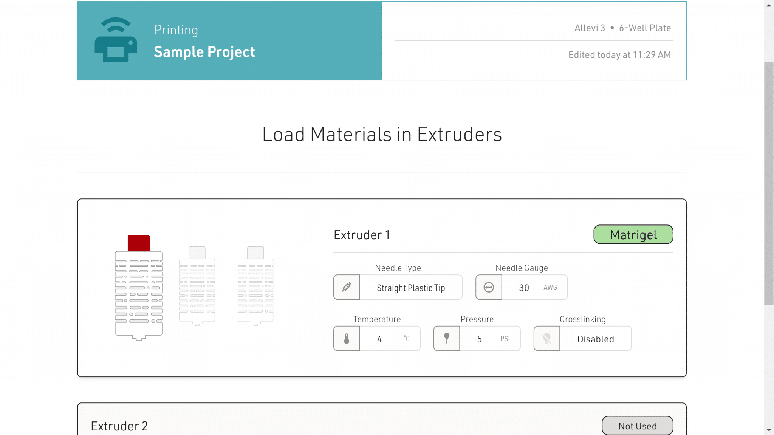Click the Matrigel material badge

[x=633, y=234]
